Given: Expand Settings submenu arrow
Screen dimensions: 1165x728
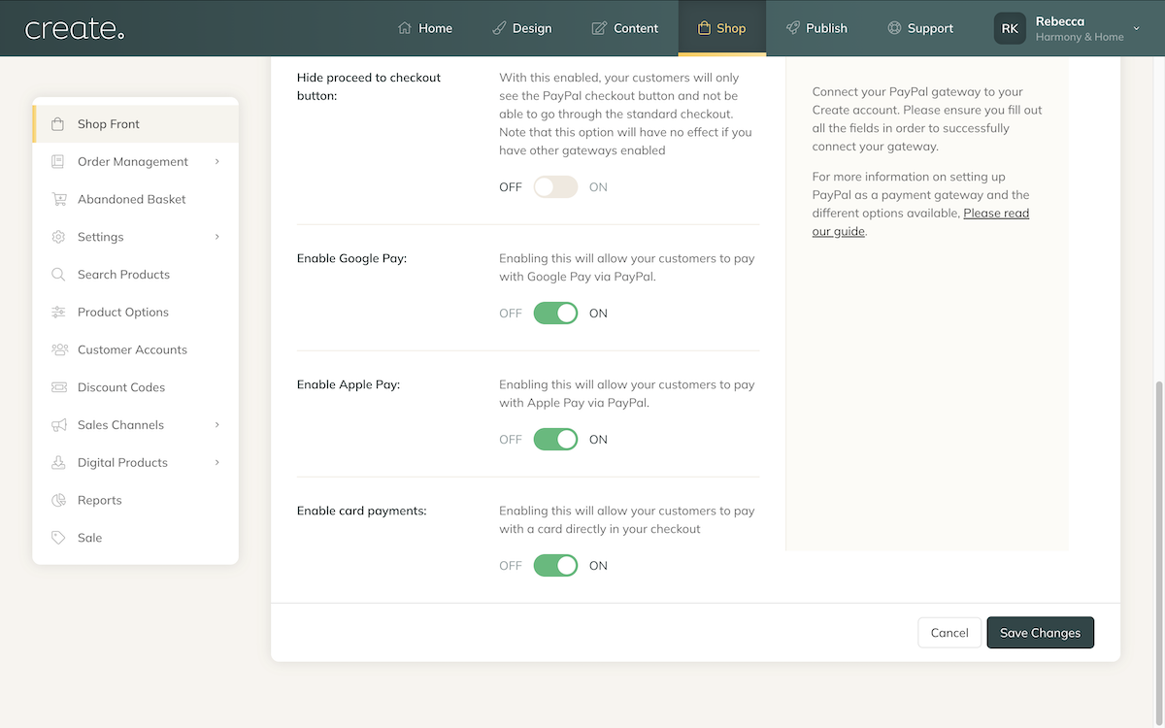Looking at the screenshot, I should 217,237.
